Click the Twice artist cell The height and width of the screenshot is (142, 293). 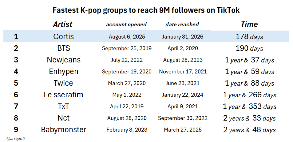(x=63, y=83)
